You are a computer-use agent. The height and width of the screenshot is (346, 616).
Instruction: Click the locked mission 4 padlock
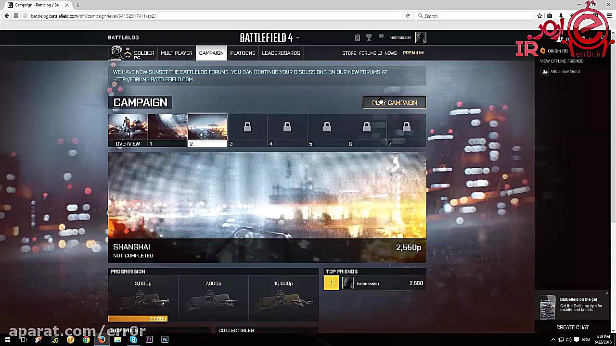287,127
